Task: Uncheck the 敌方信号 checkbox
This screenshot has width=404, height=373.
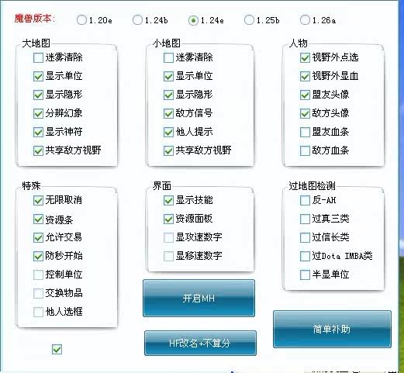Action: coord(168,113)
